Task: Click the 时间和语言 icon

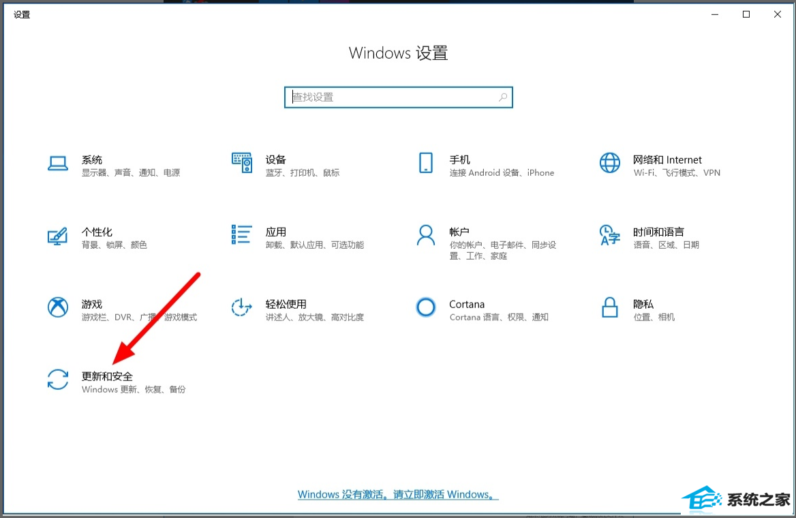Action: coord(610,236)
